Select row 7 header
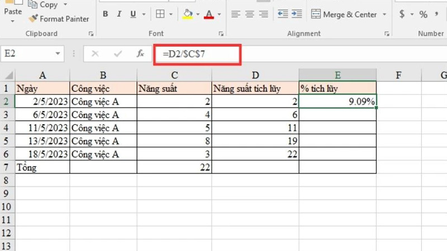Viewport: 447px width, 251px height. coord(6,167)
